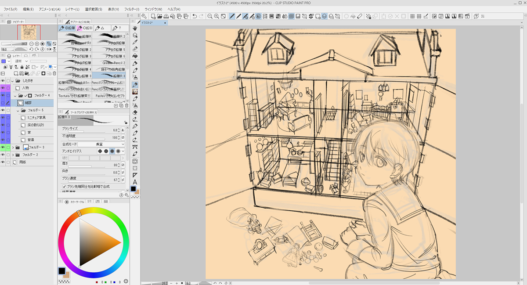
Task: Click the navigator thumbnail preview
Action: coord(29,32)
